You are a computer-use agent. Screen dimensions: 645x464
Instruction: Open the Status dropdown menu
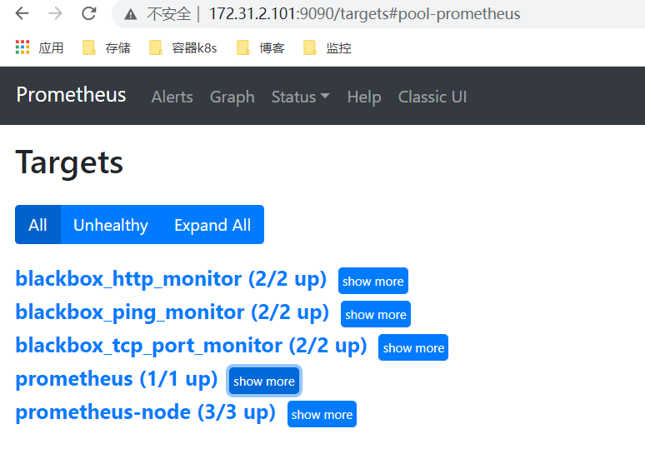(x=300, y=97)
